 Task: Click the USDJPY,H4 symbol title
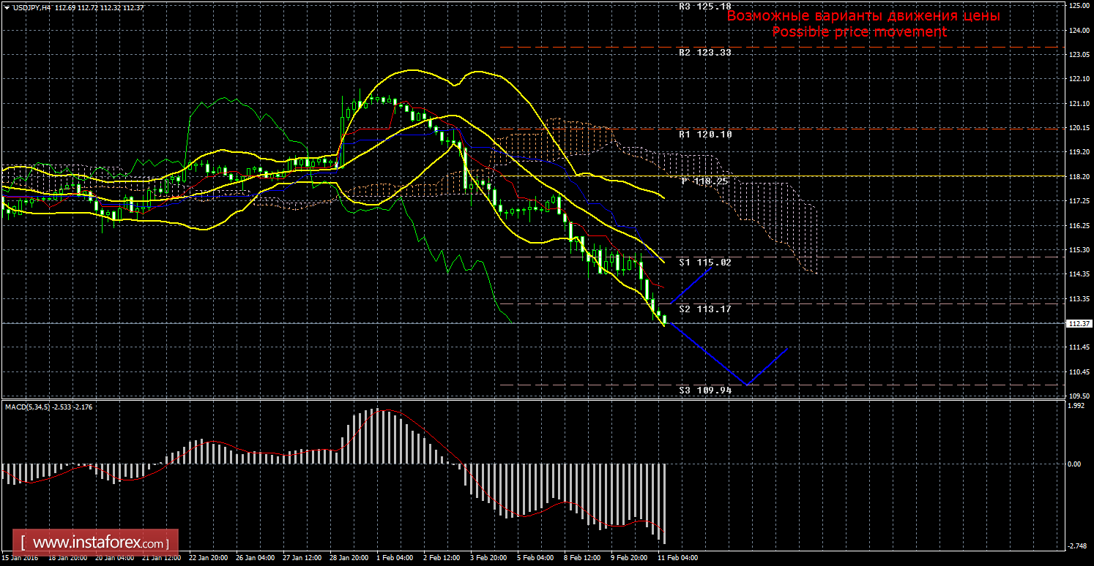tap(33, 7)
